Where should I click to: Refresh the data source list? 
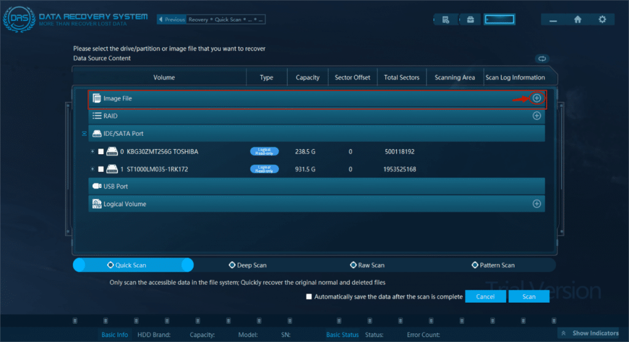pyautogui.click(x=542, y=59)
